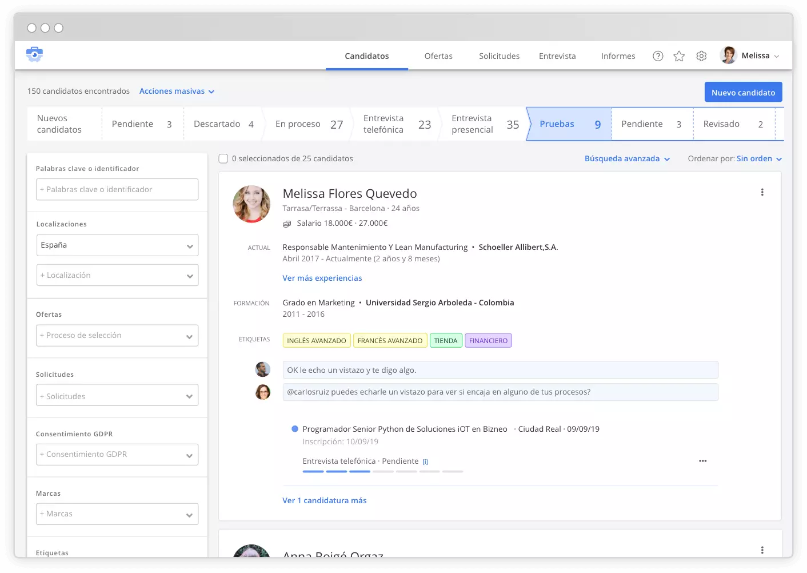Click the star favorites icon
Viewport: 807px width, 573px height.
pyautogui.click(x=679, y=55)
